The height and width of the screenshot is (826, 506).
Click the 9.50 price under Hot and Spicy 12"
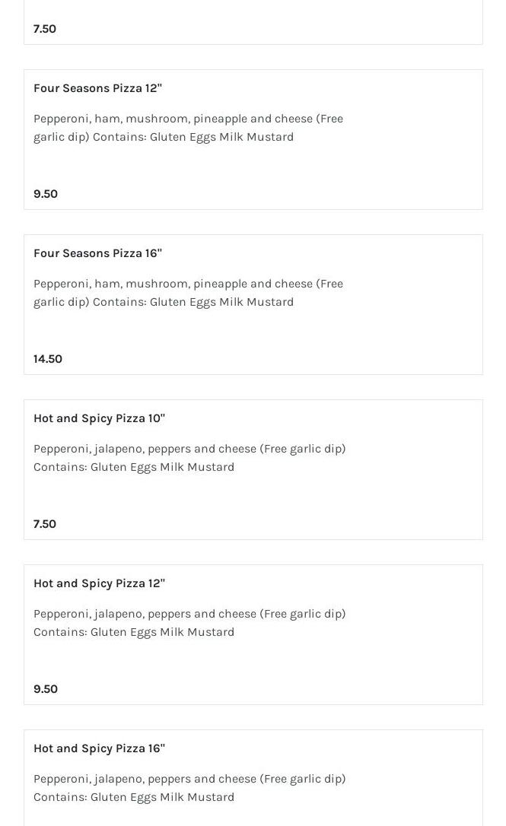(46, 689)
